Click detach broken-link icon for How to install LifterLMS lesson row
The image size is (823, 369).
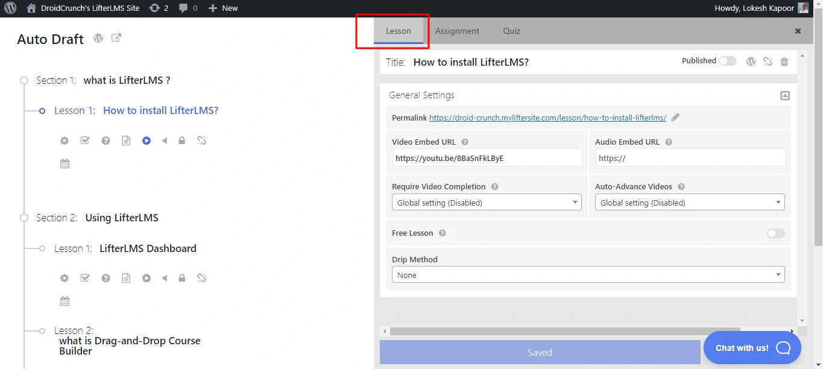202,140
